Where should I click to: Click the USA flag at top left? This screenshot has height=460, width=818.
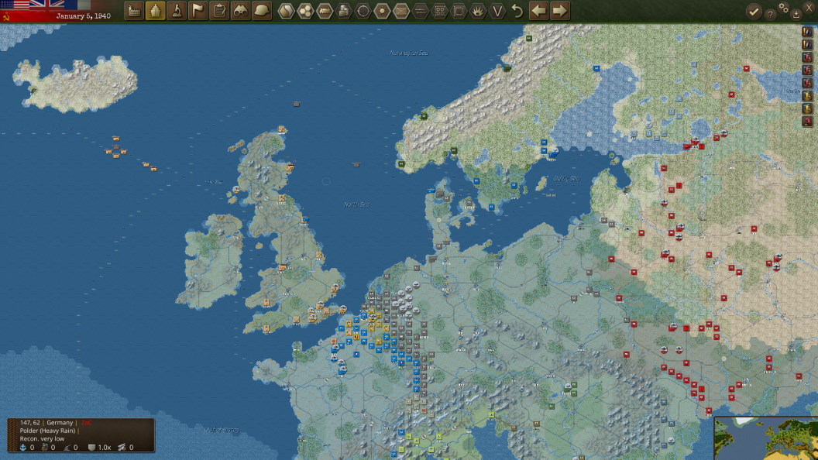tap(14, 5)
